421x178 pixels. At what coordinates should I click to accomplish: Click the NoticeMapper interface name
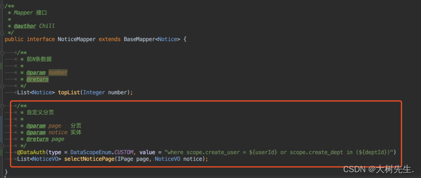point(77,39)
